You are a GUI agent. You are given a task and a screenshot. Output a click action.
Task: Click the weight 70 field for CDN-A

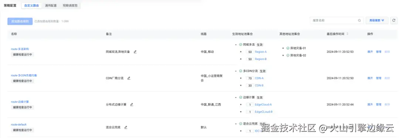[x=250, y=78]
